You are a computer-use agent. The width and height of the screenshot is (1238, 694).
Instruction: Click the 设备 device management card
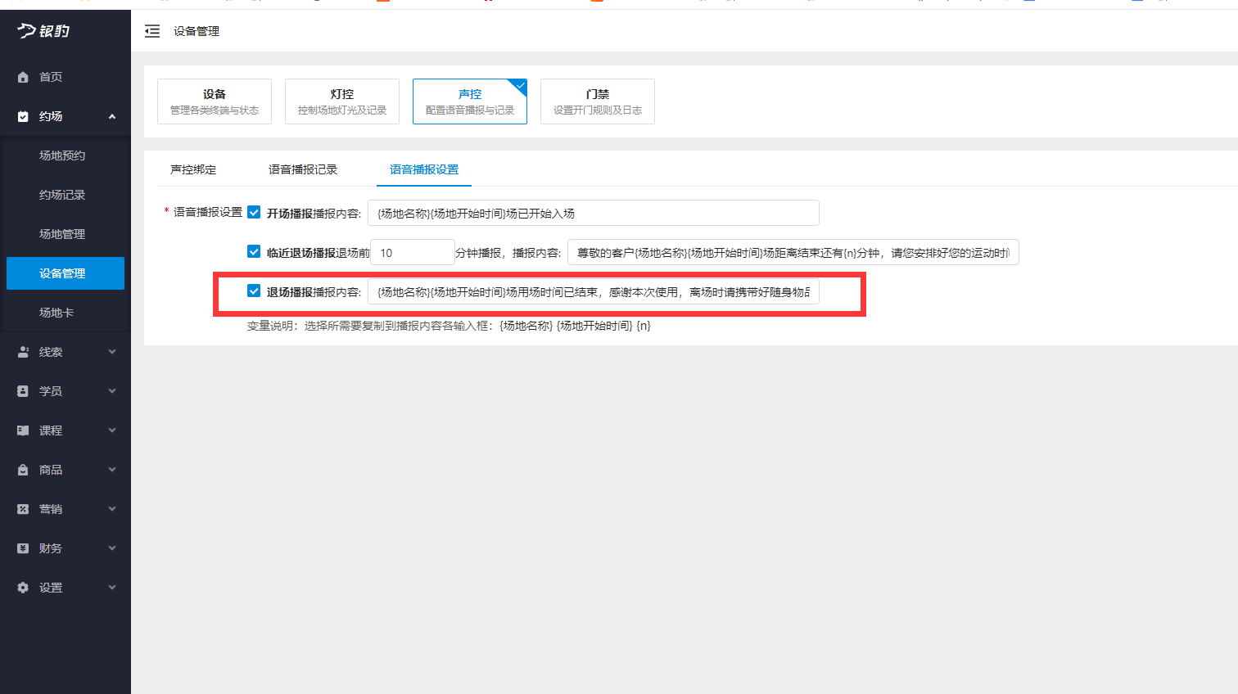tap(214, 101)
